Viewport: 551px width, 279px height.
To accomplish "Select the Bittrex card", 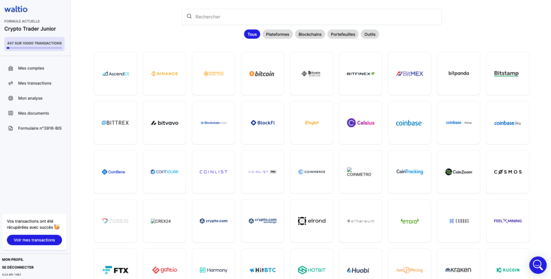I will pos(115,123).
